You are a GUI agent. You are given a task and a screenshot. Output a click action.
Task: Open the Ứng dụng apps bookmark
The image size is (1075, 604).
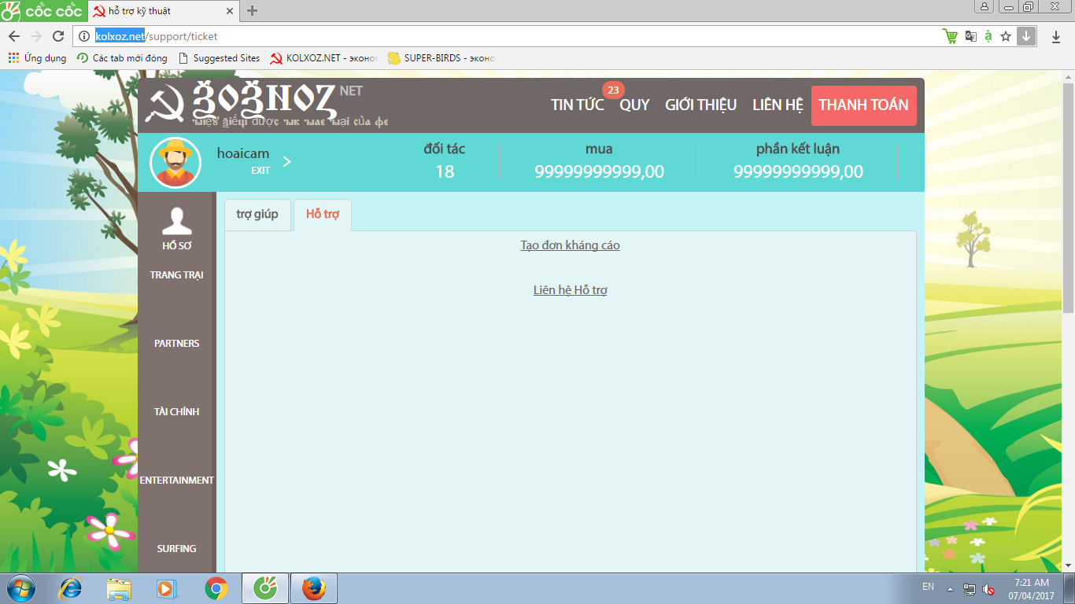pos(37,58)
